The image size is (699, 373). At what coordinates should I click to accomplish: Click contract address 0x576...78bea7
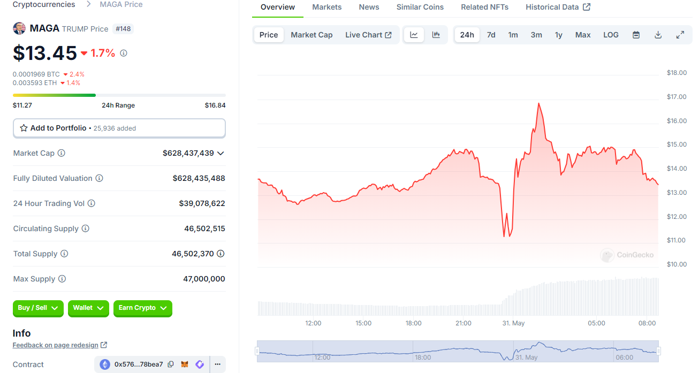pos(139,364)
